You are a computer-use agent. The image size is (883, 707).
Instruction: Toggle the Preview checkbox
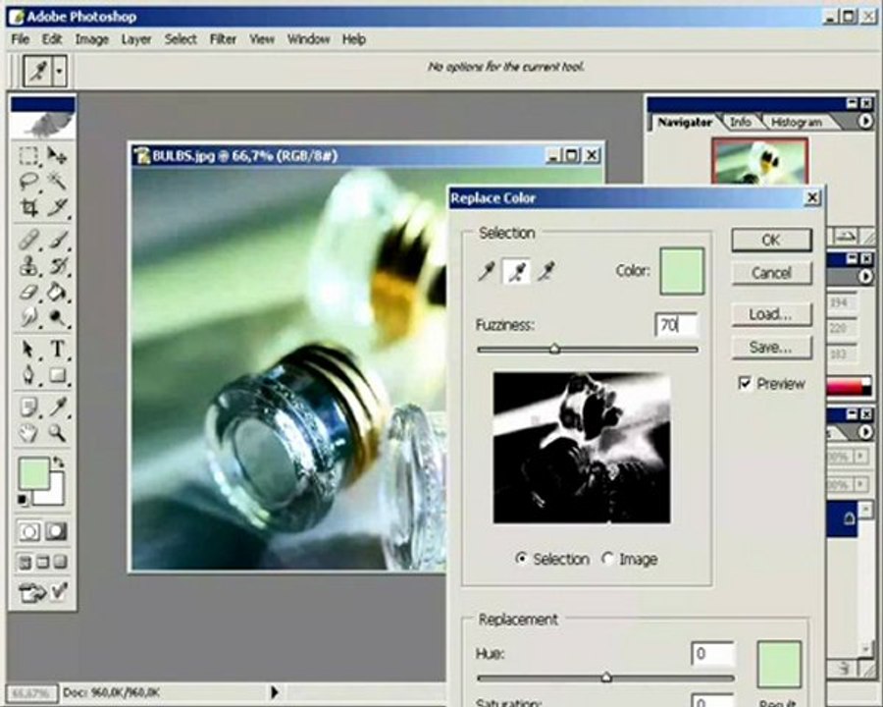pyautogui.click(x=745, y=383)
